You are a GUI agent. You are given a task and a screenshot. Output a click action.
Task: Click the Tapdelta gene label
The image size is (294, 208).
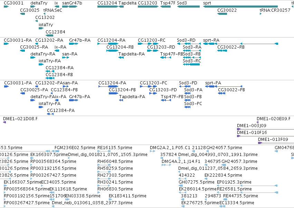(x=127, y=3)
